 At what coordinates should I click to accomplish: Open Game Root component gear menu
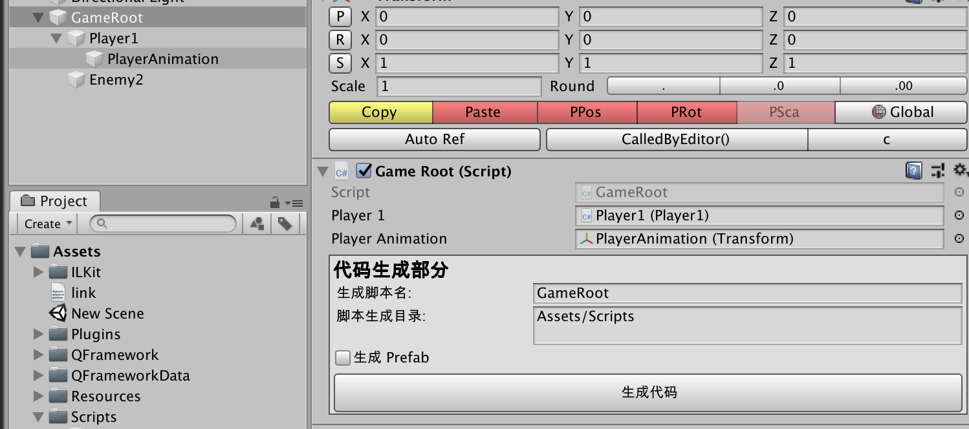click(961, 171)
